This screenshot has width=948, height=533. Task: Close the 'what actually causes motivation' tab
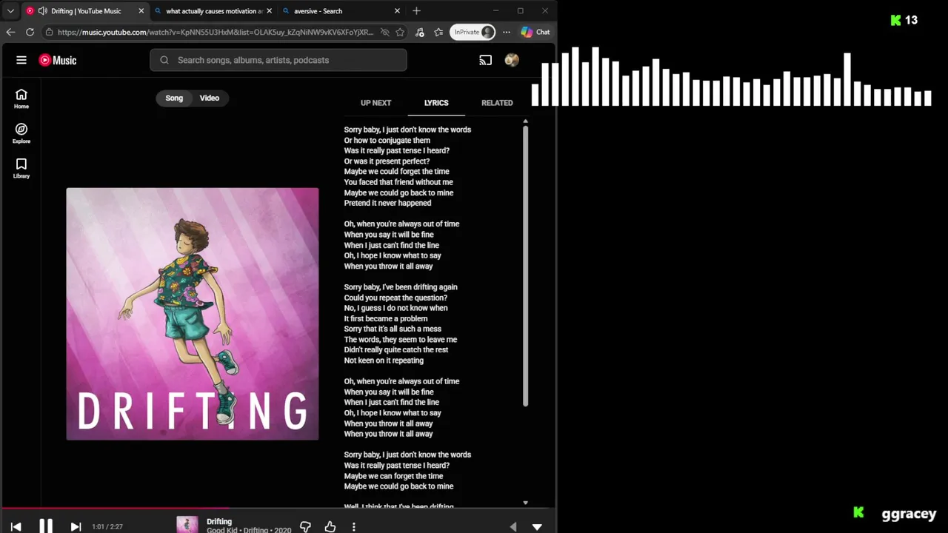(269, 11)
